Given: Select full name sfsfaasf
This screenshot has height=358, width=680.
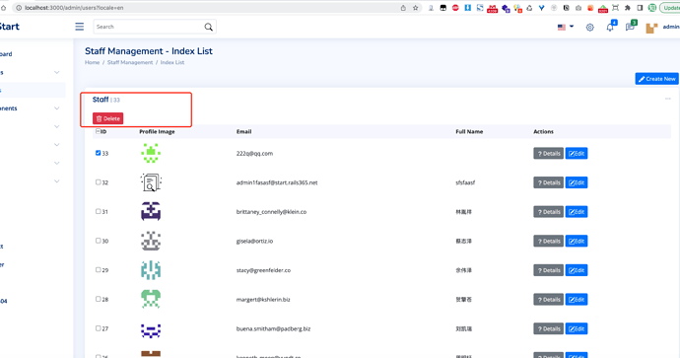Looking at the screenshot, I should point(465,182).
